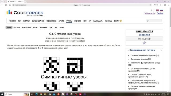This screenshot has height=96, width=171.
Task: Switch site language to Russian flag
Action: click(161, 10)
